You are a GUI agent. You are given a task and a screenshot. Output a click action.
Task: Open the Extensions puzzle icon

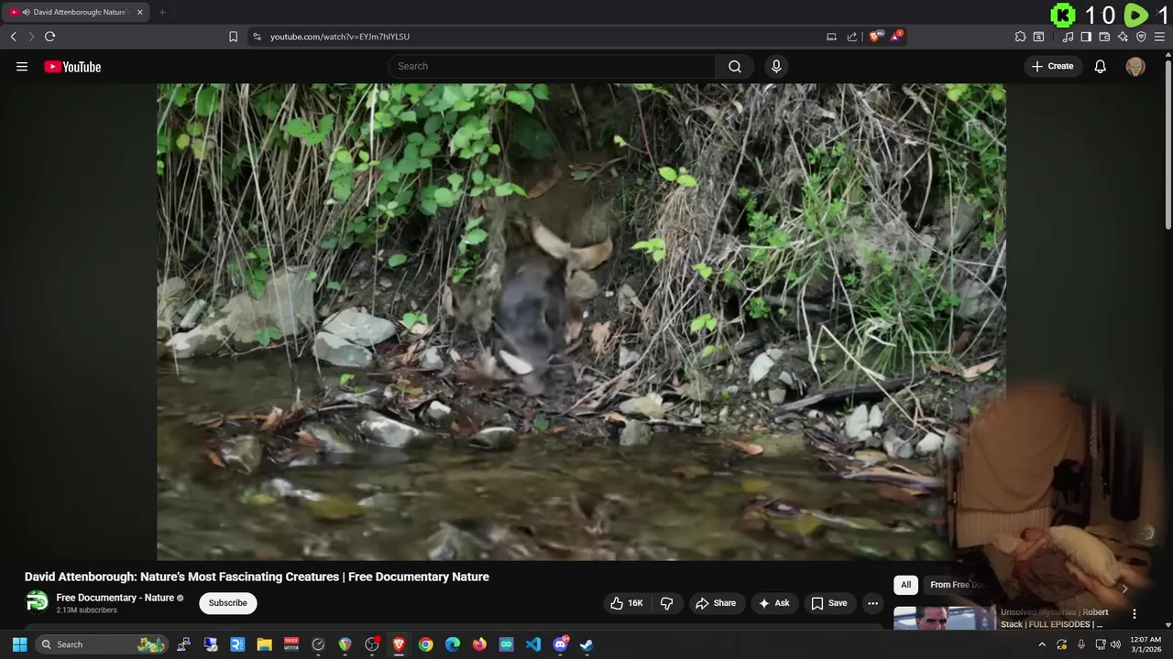pos(1020,37)
